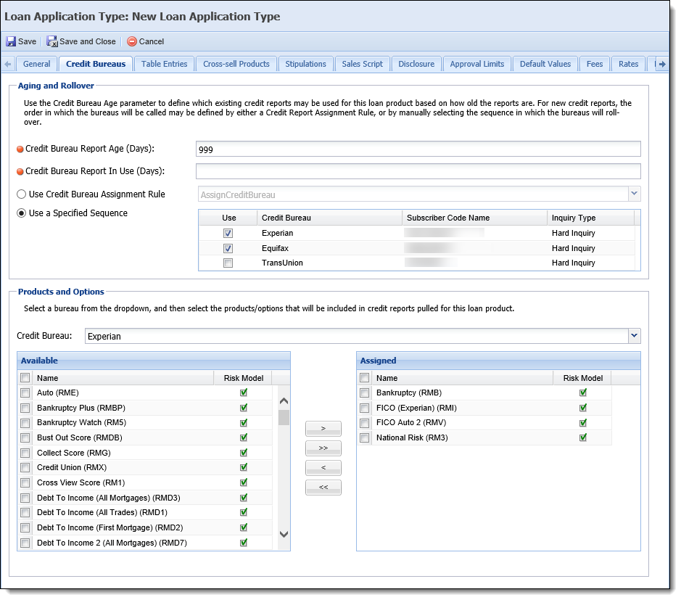
Task: Click Risk Model checkmark for Auto (RME)
Action: tap(244, 393)
